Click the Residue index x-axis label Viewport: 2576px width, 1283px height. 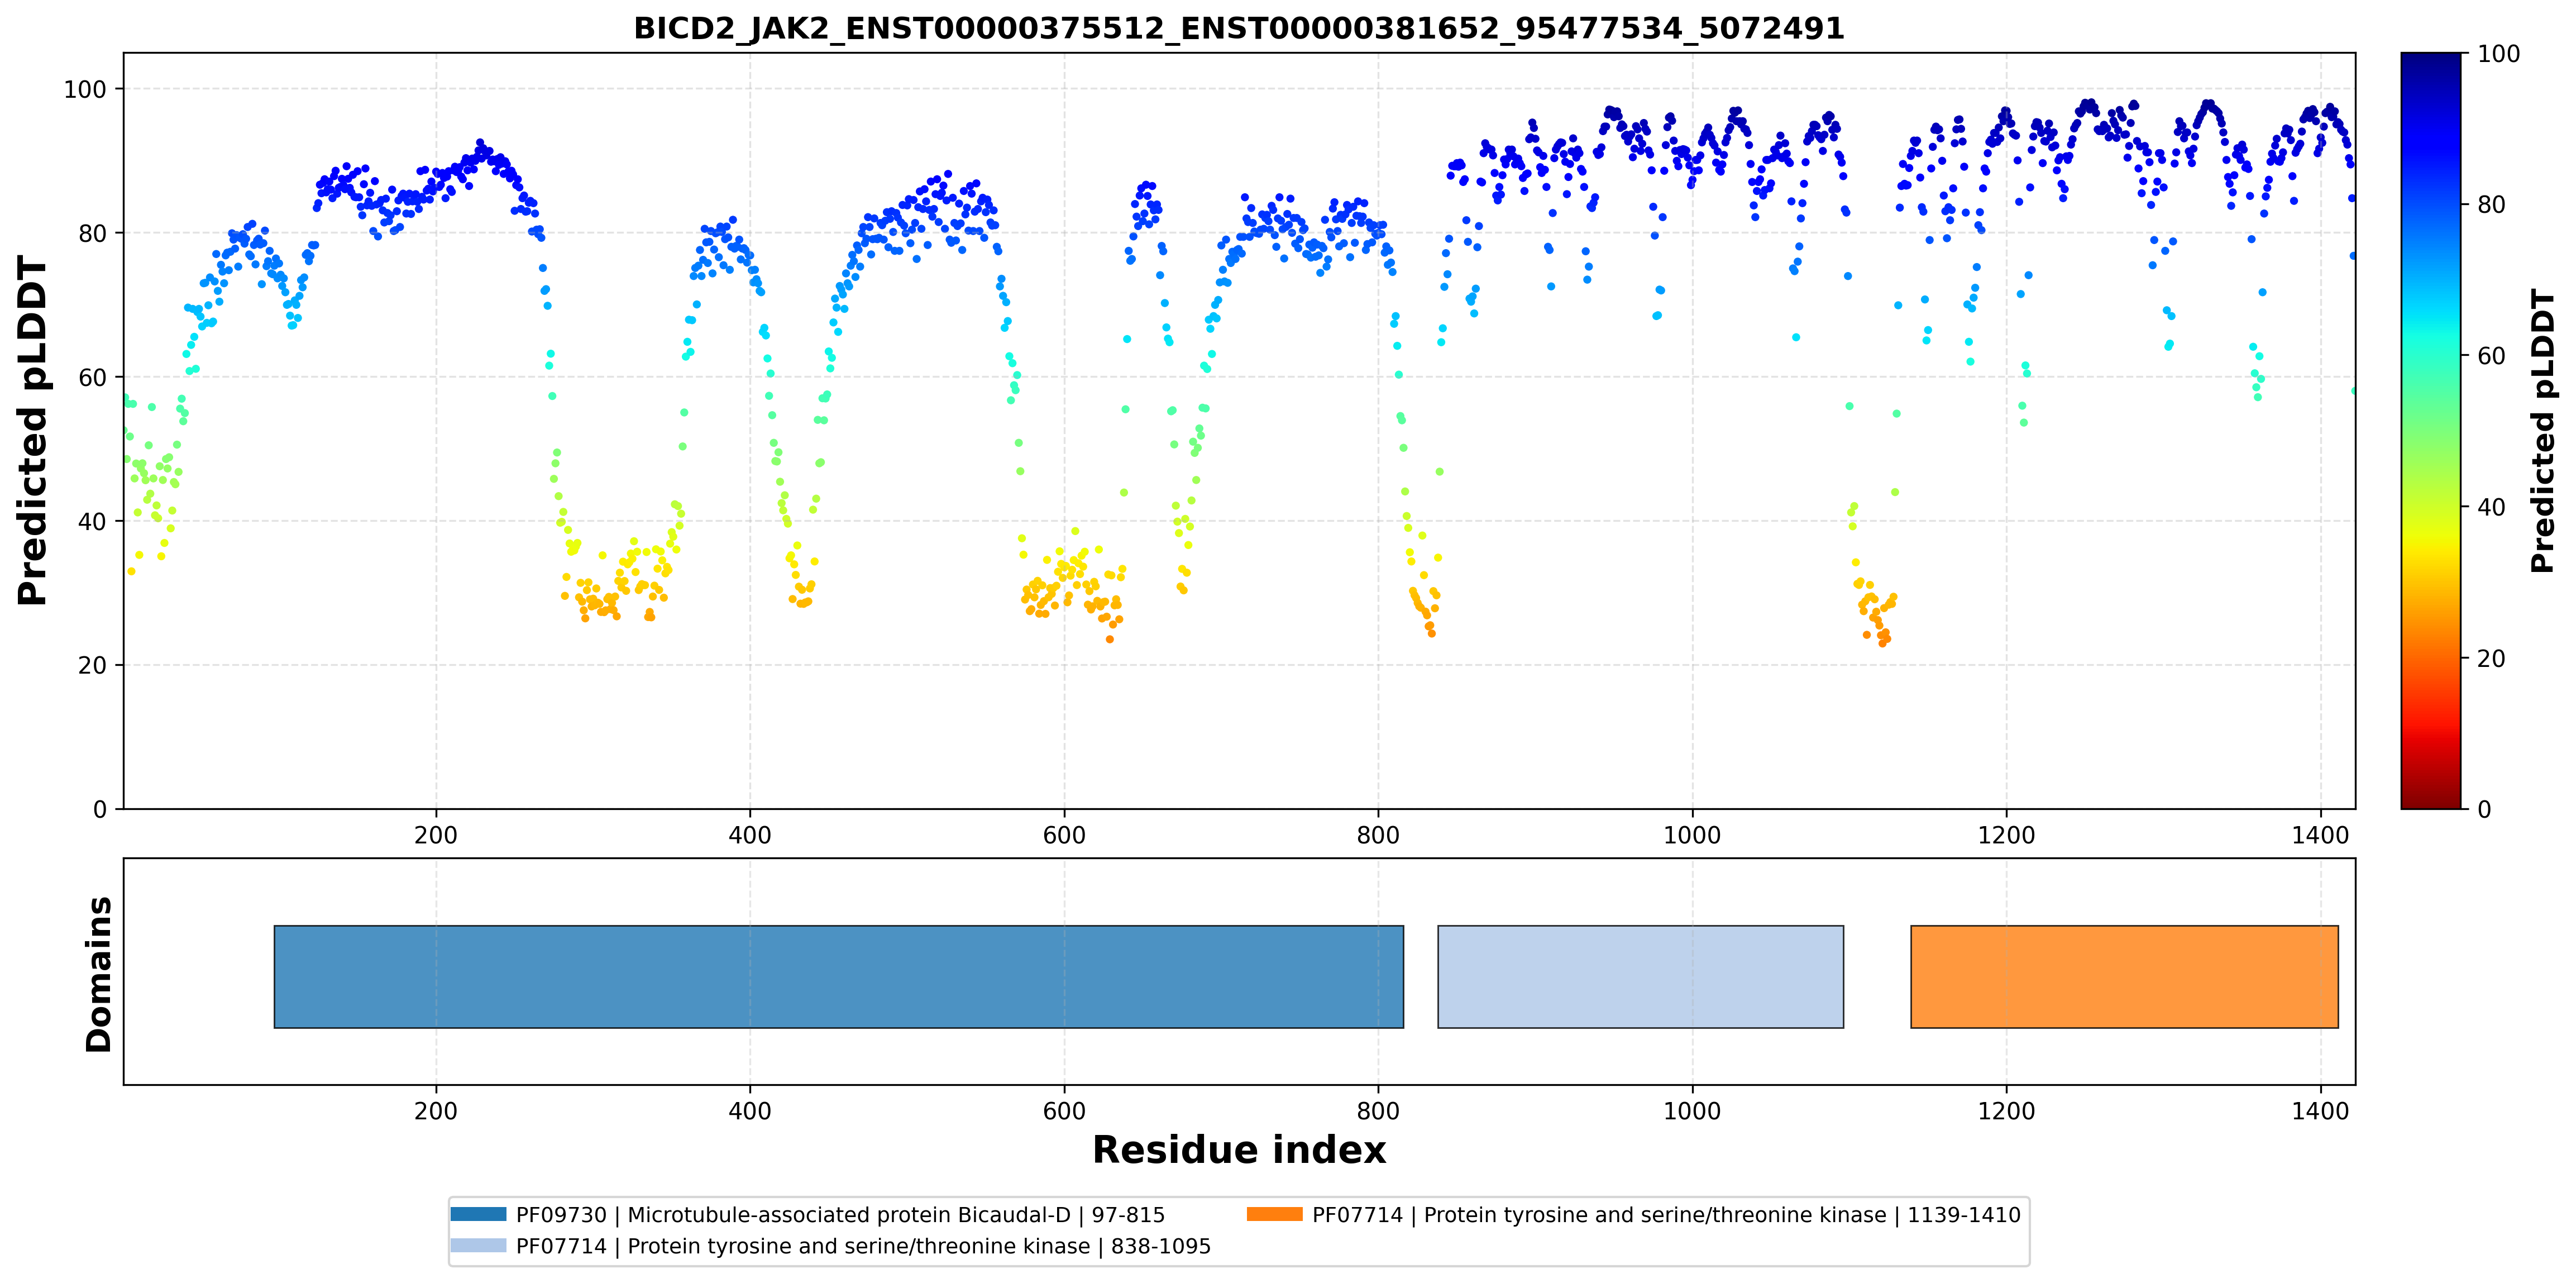pos(1239,1150)
